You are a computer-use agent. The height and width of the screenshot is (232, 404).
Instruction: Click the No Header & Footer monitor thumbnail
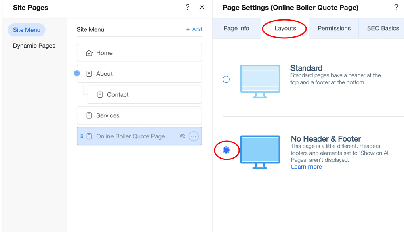[x=260, y=152]
